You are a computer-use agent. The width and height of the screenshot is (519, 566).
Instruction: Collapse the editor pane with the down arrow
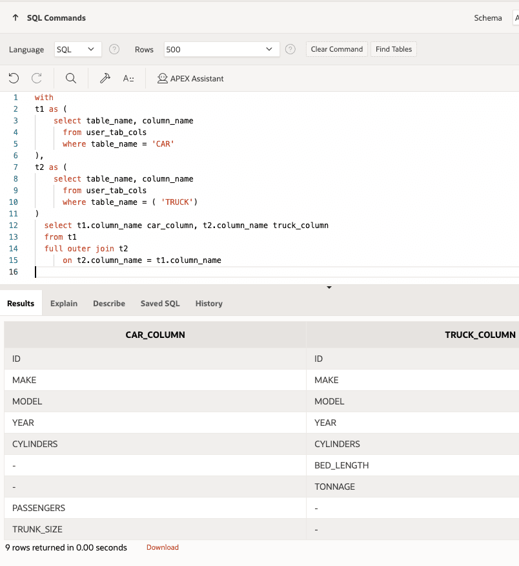pyautogui.click(x=329, y=287)
